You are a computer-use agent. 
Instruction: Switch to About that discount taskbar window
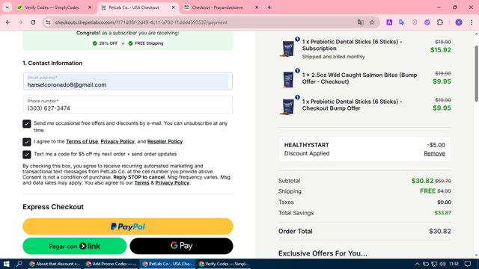click(55, 264)
